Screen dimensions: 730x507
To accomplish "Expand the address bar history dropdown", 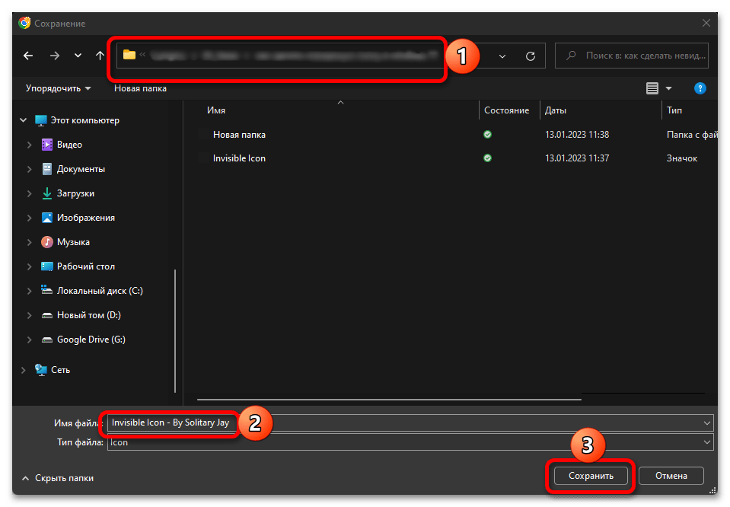I will point(502,56).
